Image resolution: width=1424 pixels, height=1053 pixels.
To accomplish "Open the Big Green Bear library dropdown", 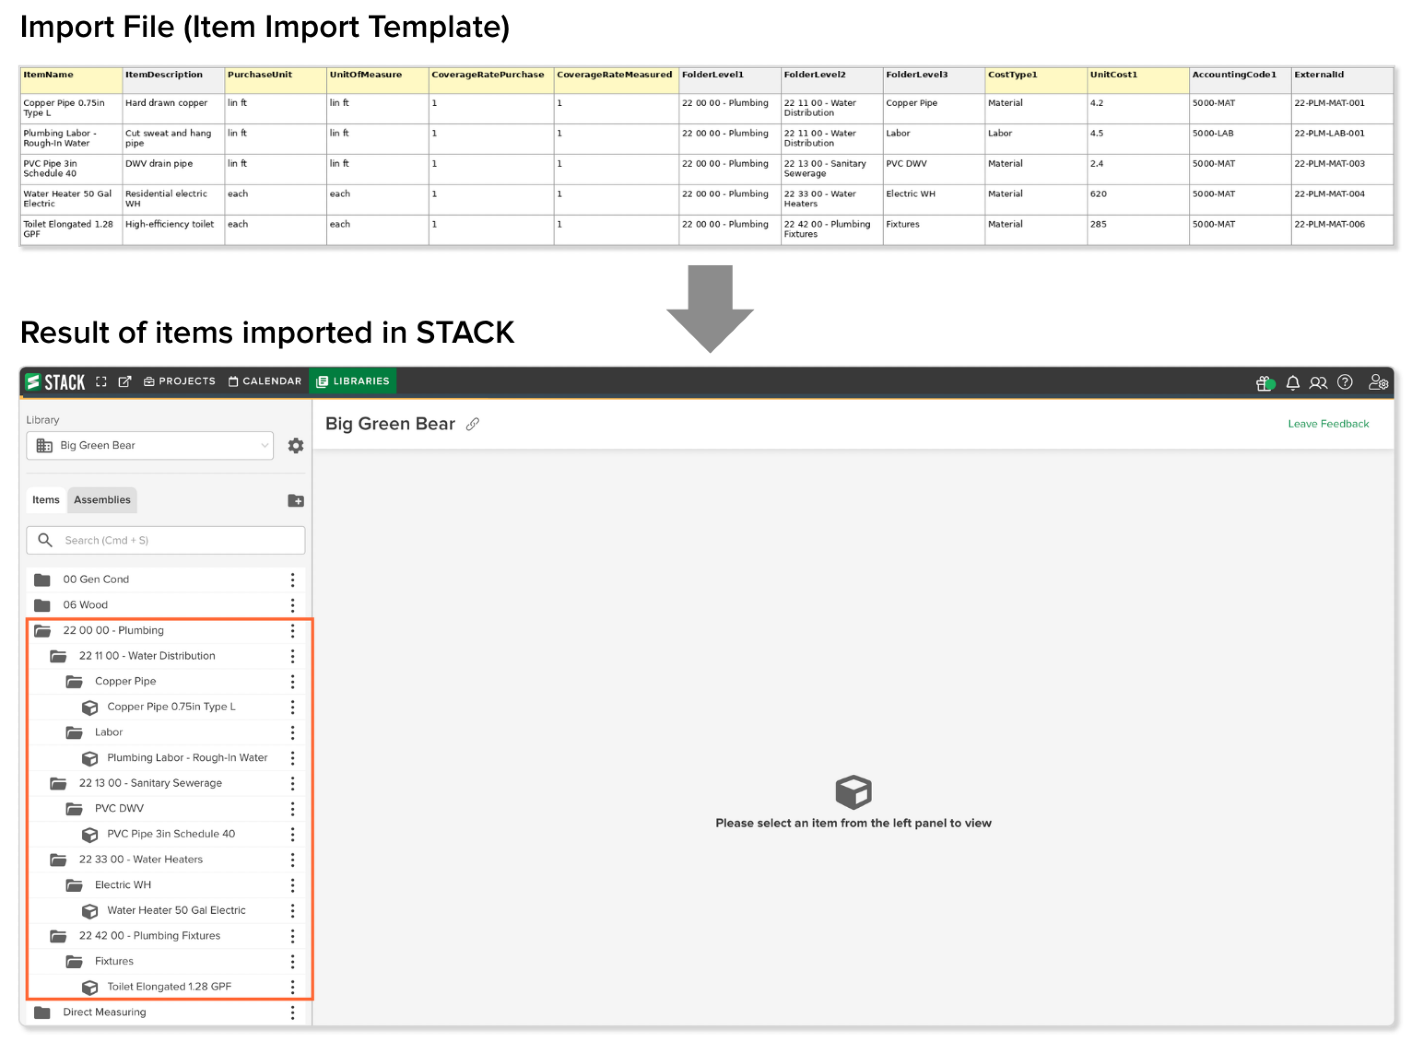I will [x=150, y=446].
